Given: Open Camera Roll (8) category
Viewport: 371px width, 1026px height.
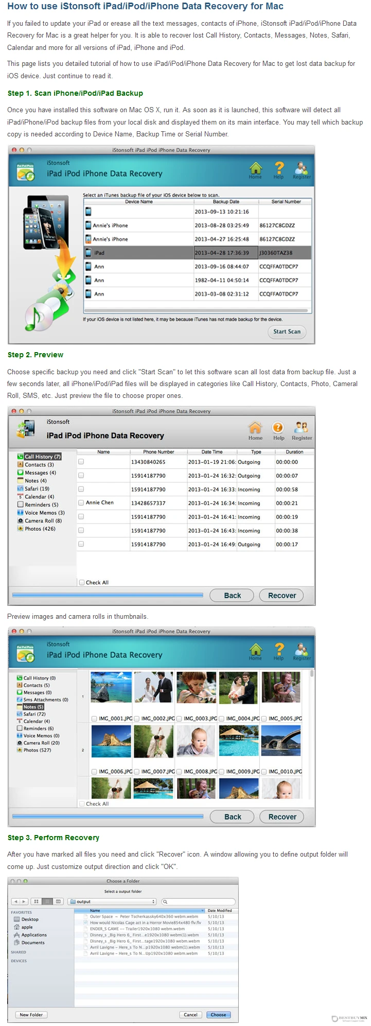Looking at the screenshot, I should pyautogui.click(x=39, y=520).
